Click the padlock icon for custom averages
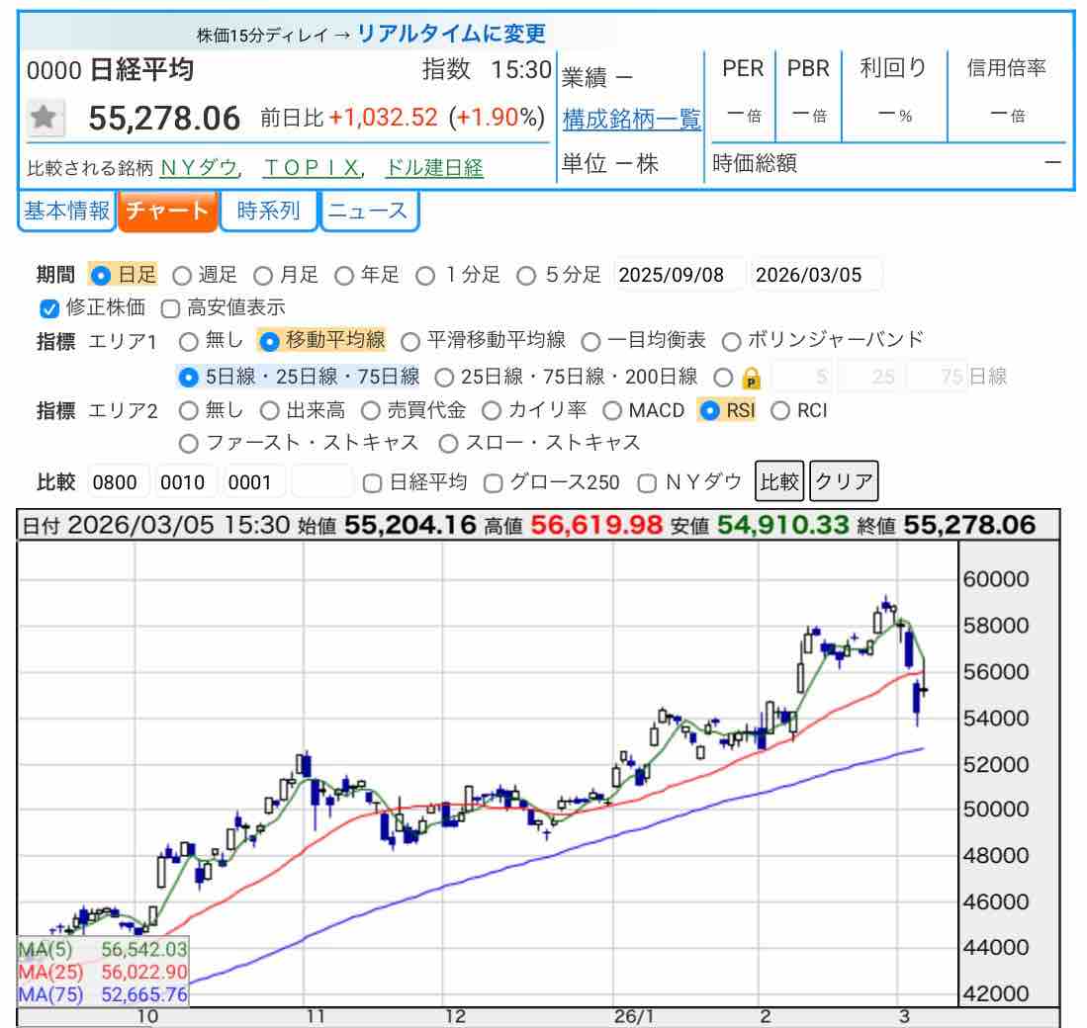 (751, 378)
